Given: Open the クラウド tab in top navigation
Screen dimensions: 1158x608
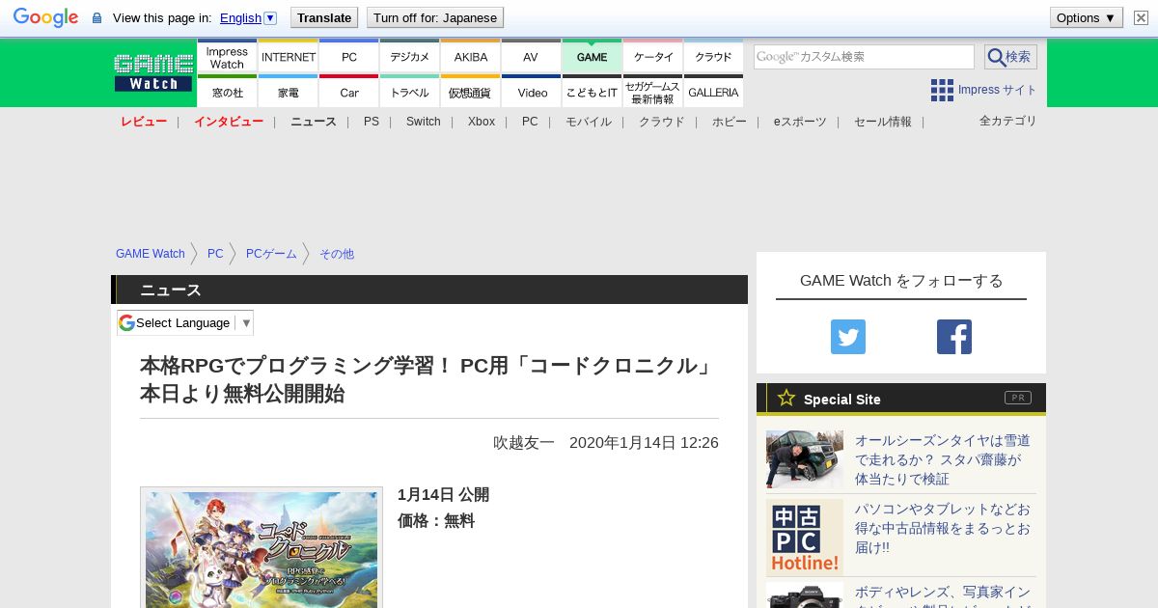Looking at the screenshot, I should click(714, 56).
